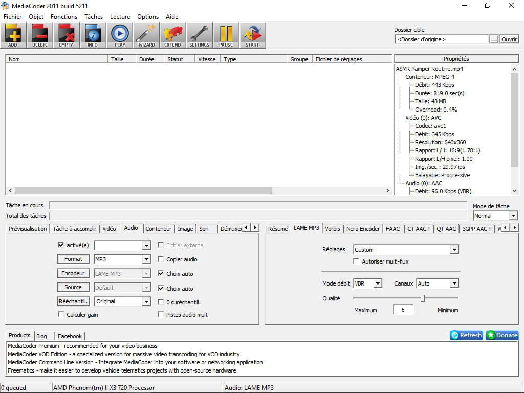The width and height of the screenshot is (524, 393).
Task: Click the Refresh button icon
Action: [467, 335]
